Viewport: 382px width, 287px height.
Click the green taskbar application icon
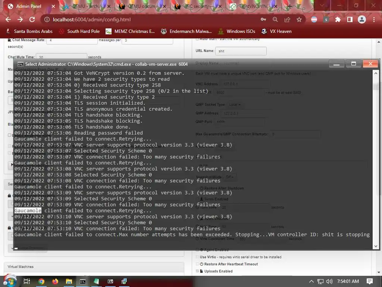[97, 281]
